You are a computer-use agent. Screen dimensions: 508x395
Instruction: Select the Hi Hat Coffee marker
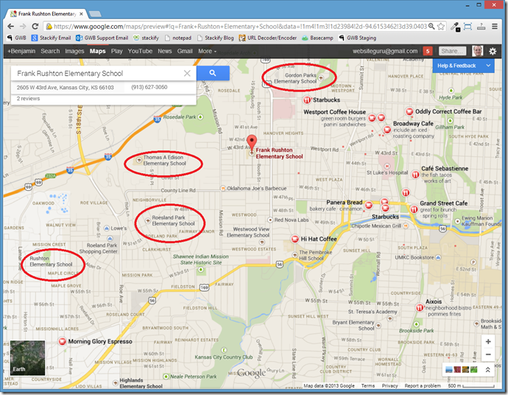(294, 240)
